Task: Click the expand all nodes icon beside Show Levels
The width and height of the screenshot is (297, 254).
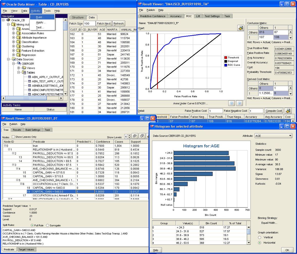Action: pos(135,136)
